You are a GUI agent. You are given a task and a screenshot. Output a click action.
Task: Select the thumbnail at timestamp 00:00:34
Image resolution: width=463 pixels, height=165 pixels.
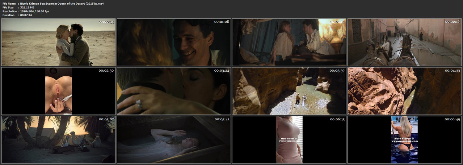[58, 42]
